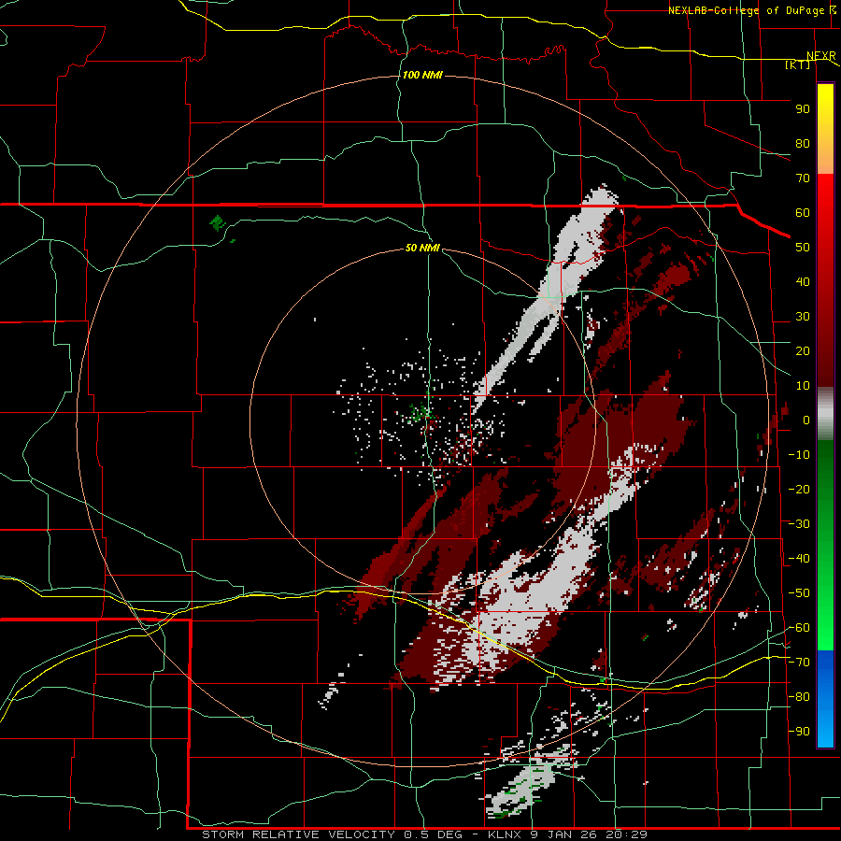
Task: Click the -10 value on velocity scale
Action: click(x=799, y=455)
